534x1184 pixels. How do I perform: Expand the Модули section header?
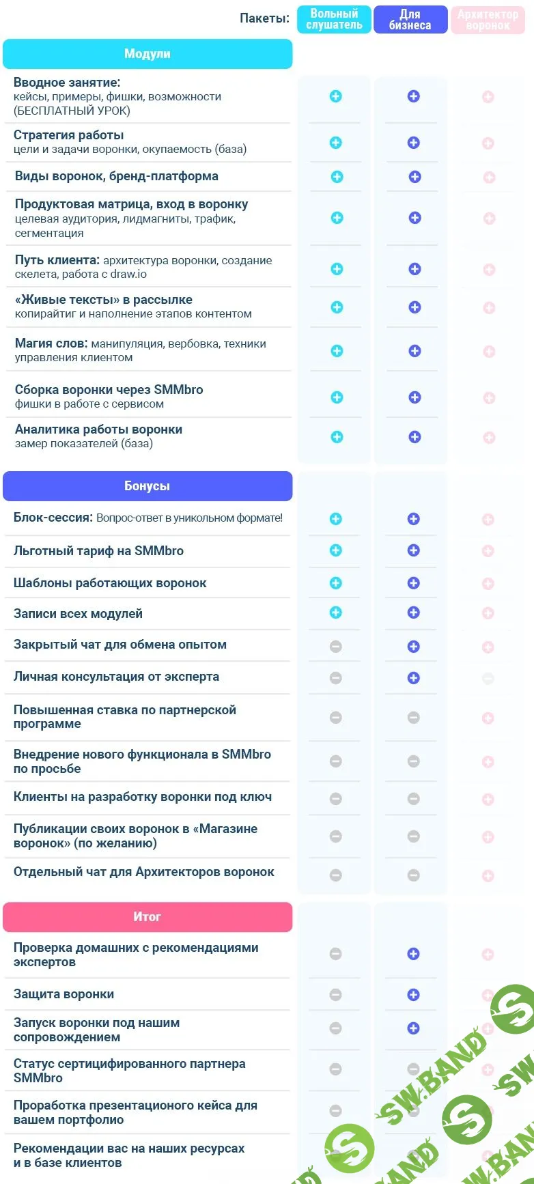tap(147, 54)
